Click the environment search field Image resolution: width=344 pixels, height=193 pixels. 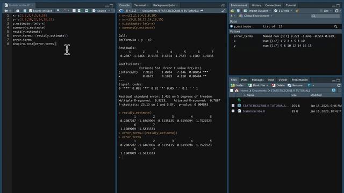click(326, 16)
